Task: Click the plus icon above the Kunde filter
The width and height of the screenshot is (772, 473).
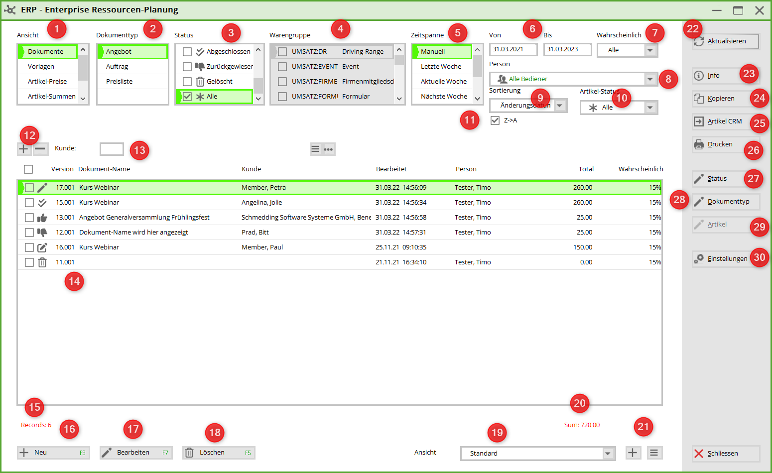Action: (x=23, y=149)
